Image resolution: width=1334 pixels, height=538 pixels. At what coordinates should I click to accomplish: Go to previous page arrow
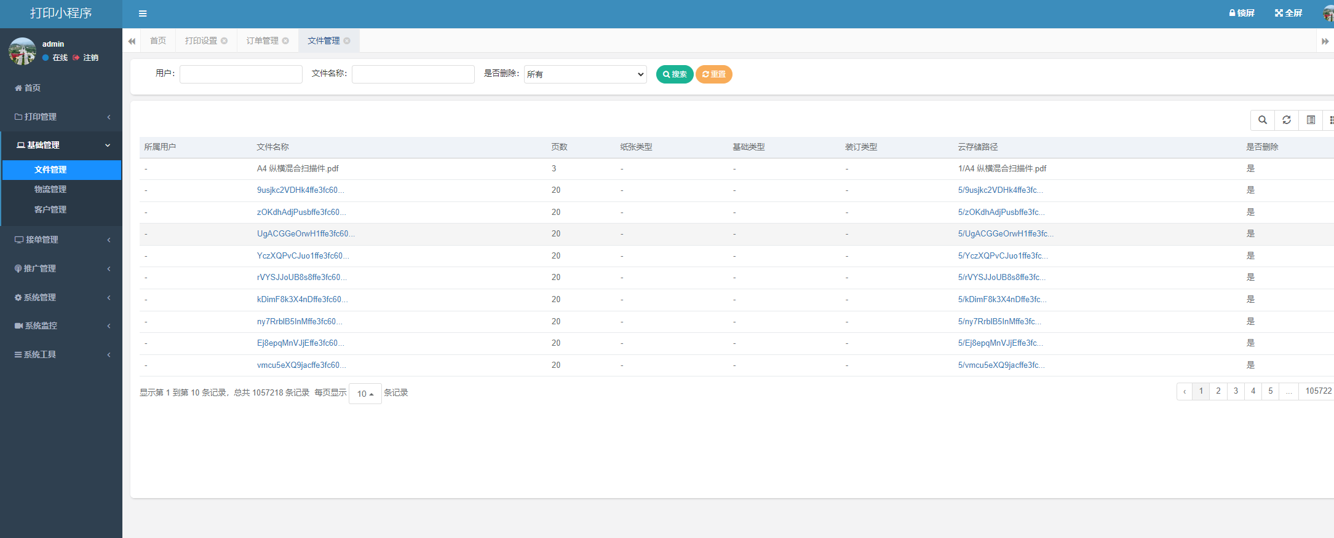point(1185,391)
